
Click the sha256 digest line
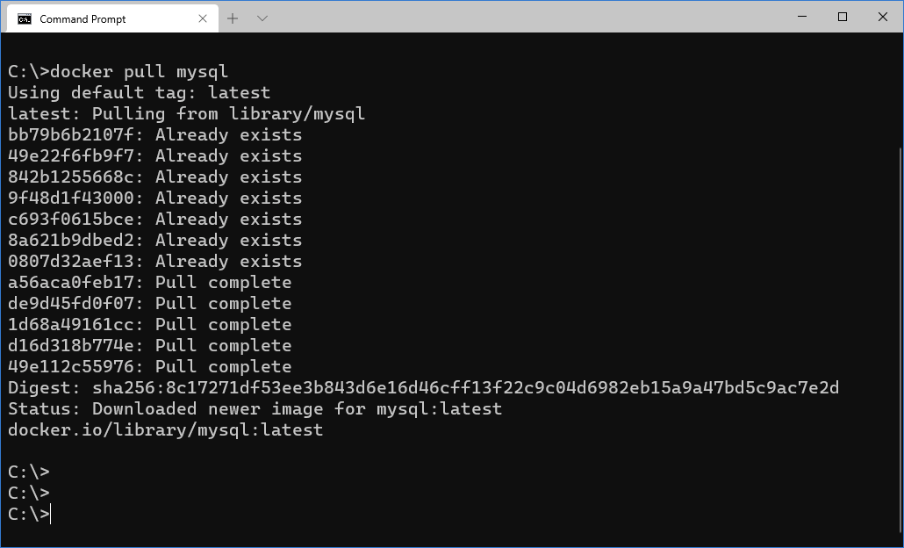(423, 387)
